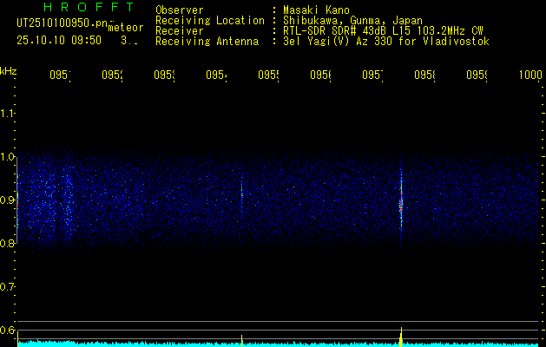This screenshot has height=347, width=546.
Task: Click the Shibukawa, Gunma, Japan location text
Action: click(349, 20)
